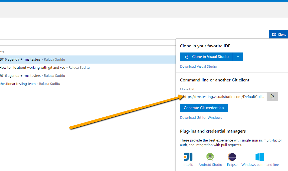Click the Eclipse plug-in icon
The width and height of the screenshot is (288, 171).
pyautogui.click(x=232, y=157)
